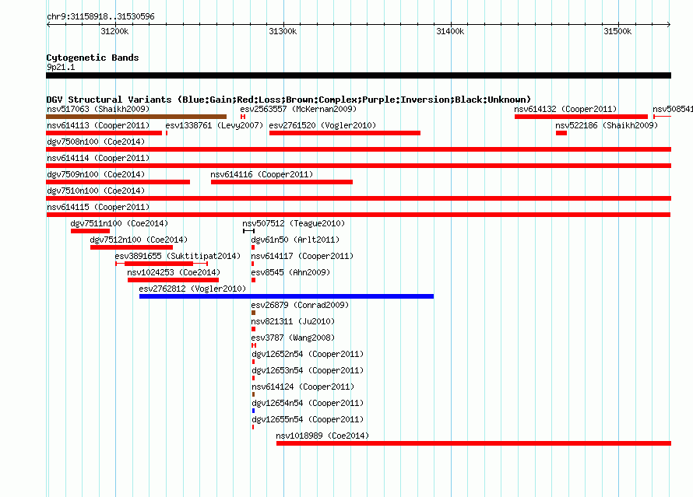Image resolution: width=693 pixels, height=497 pixels.
Task: Click the nsv522186 (Shaikh2009) label
Action: 607,125
